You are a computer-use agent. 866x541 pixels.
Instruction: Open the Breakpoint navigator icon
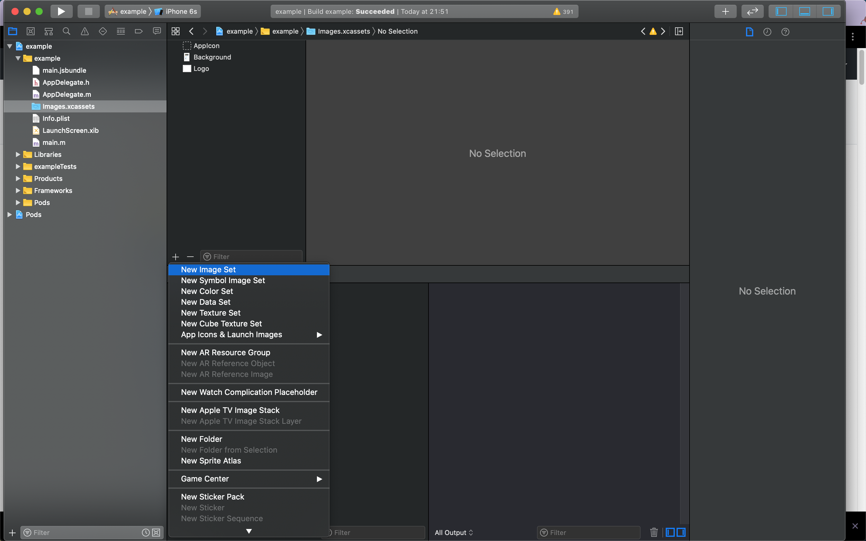pyautogui.click(x=139, y=32)
